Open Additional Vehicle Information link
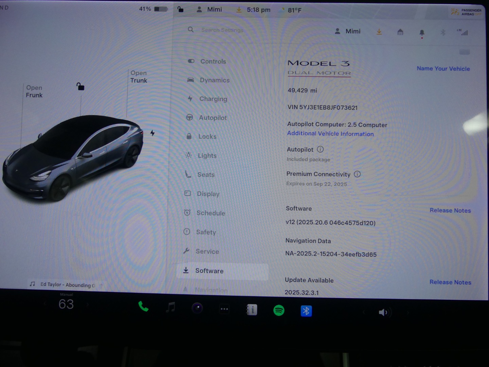This screenshot has width=489, height=367. [x=330, y=134]
